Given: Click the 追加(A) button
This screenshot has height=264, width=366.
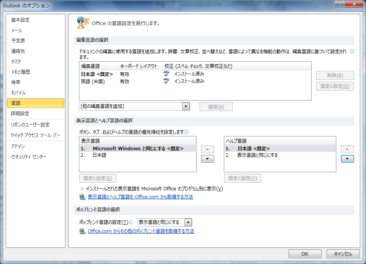Looking at the screenshot, I should pos(216,107).
